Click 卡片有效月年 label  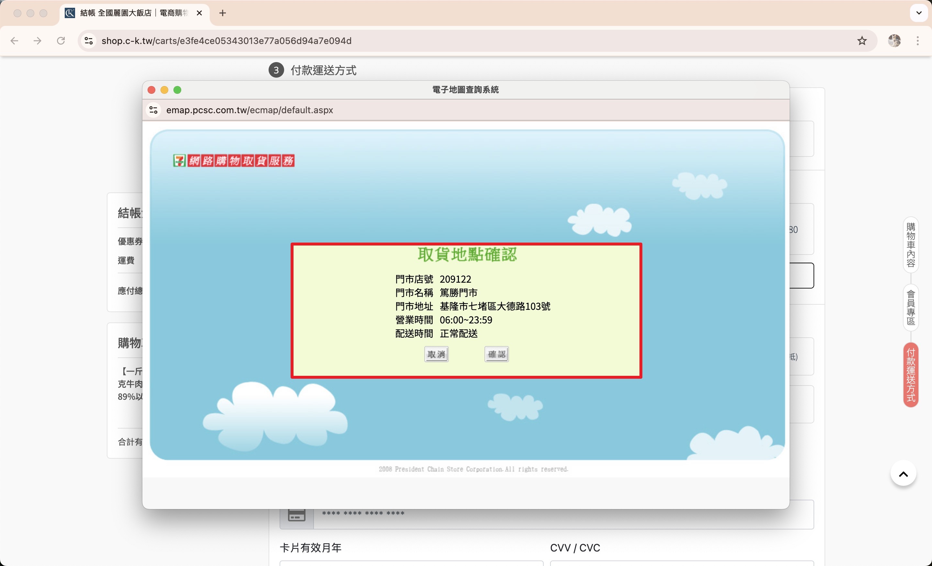click(311, 548)
